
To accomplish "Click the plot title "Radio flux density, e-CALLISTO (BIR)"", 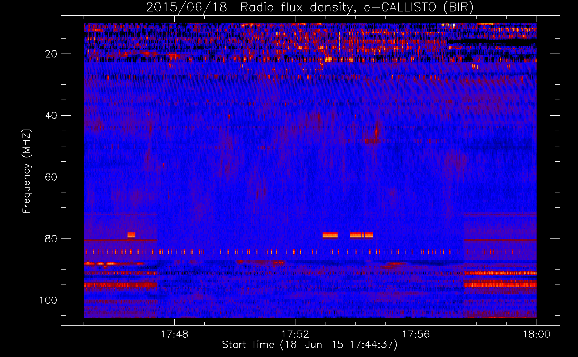I will click(357, 7).
